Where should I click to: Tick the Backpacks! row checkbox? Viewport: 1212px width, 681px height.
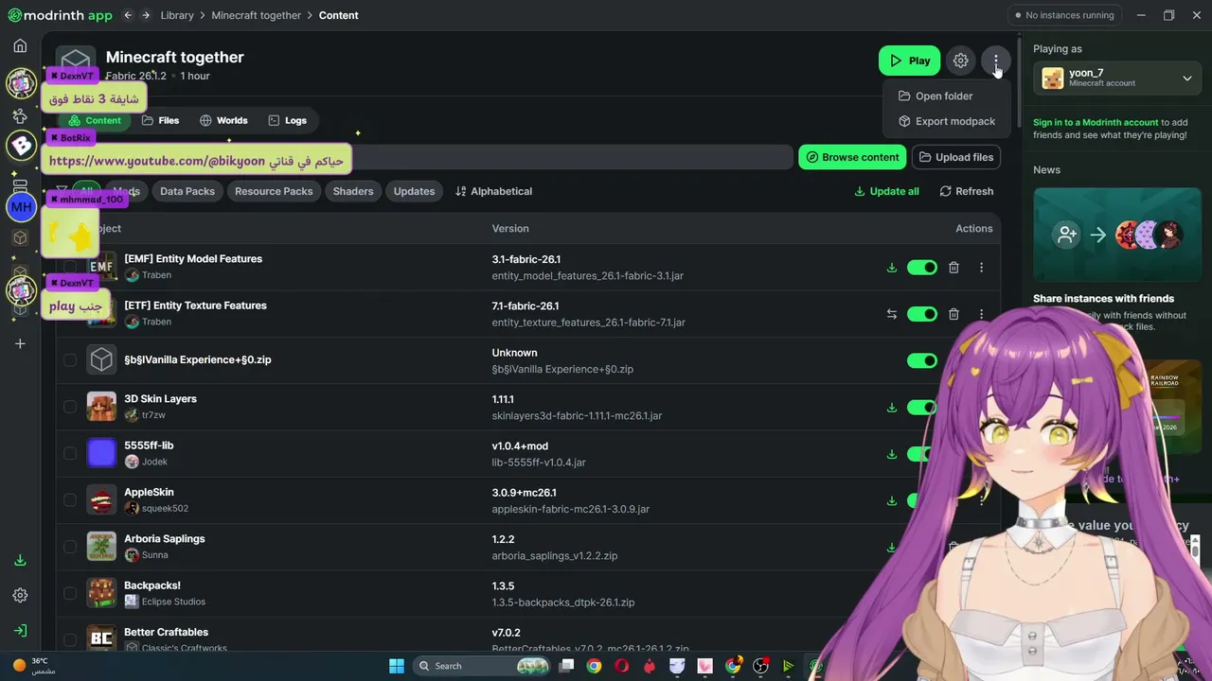click(70, 593)
